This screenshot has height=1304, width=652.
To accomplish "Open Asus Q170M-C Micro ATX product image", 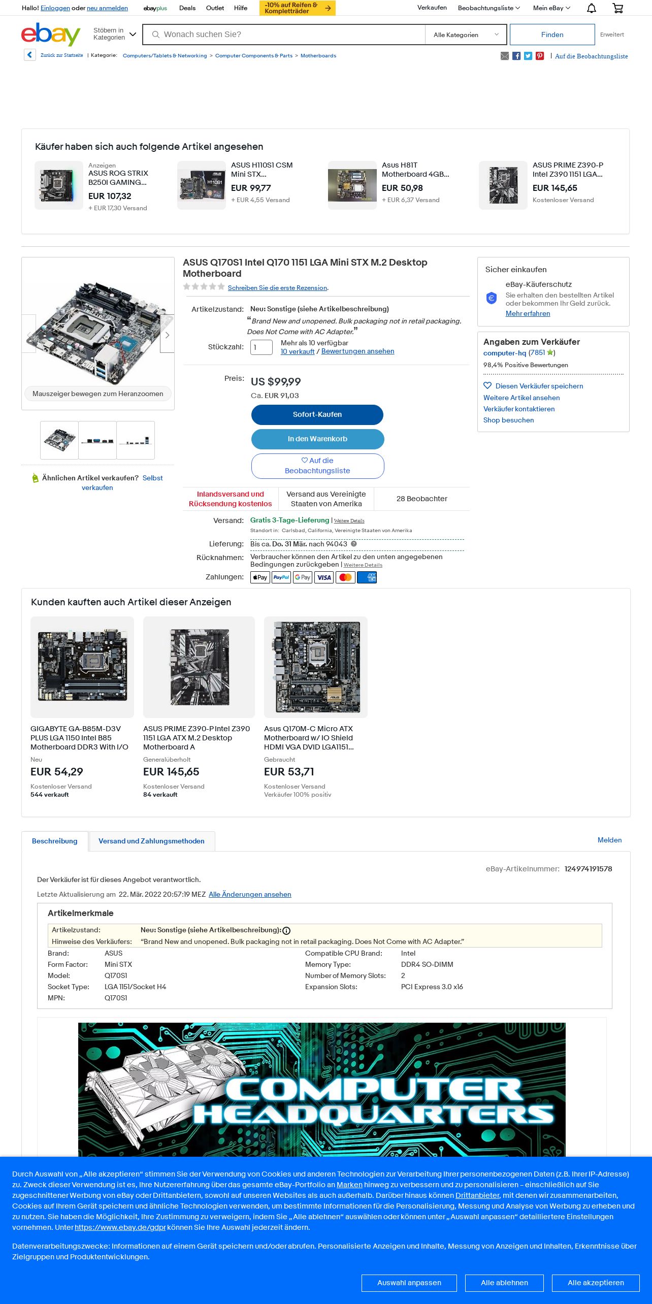I will tap(316, 667).
